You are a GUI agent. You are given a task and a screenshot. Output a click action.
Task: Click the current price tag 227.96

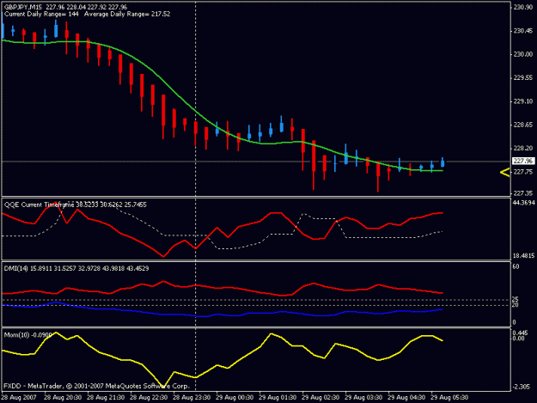coord(523,161)
